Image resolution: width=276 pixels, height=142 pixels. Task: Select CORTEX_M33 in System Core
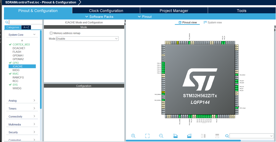(x=21, y=45)
